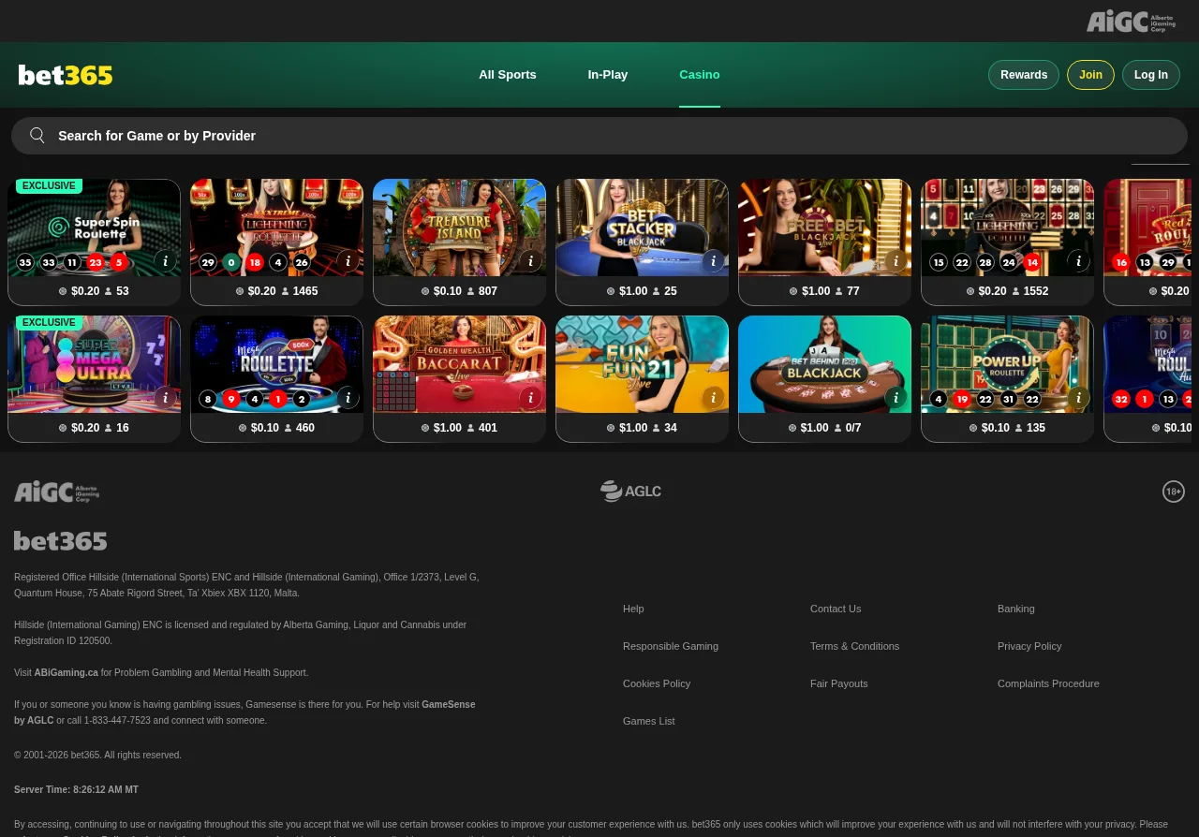The width and height of the screenshot is (1199, 837).
Task: Open the Contact Us link
Action: (x=836, y=609)
